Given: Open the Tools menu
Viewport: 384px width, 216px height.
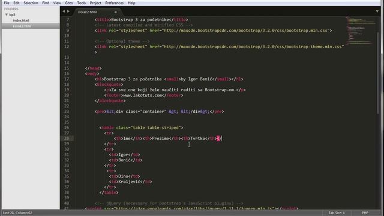Looking at the screenshot, I should pos(82,3).
